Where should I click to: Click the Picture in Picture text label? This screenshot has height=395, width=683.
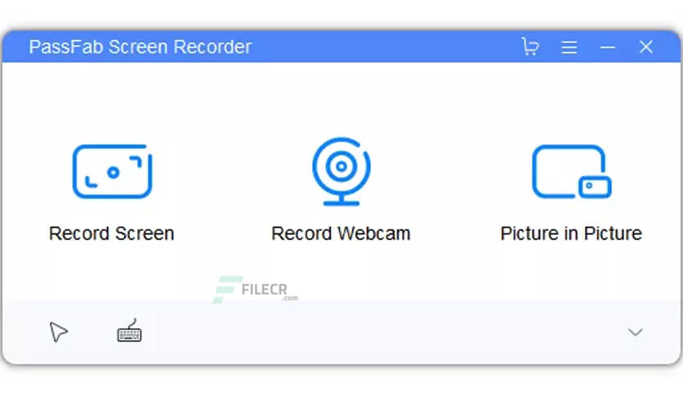pyautogui.click(x=571, y=233)
